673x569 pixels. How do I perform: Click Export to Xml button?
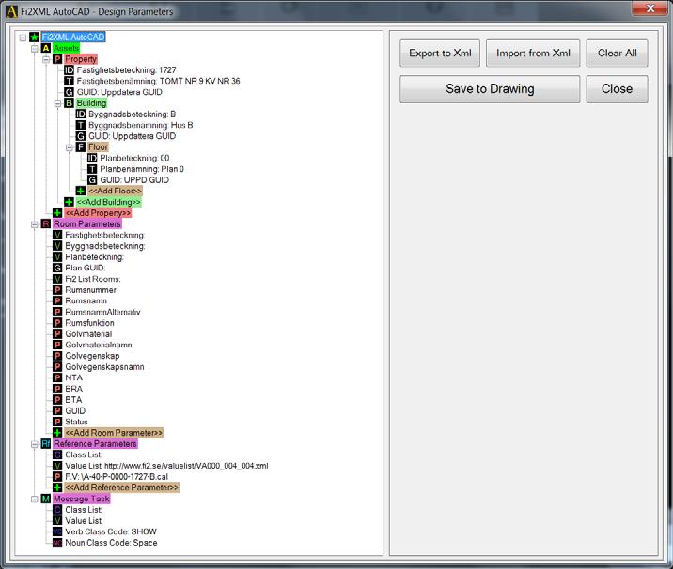coord(440,54)
